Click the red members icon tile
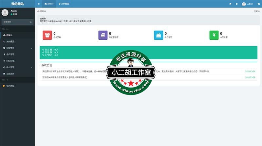 coord(47,35)
